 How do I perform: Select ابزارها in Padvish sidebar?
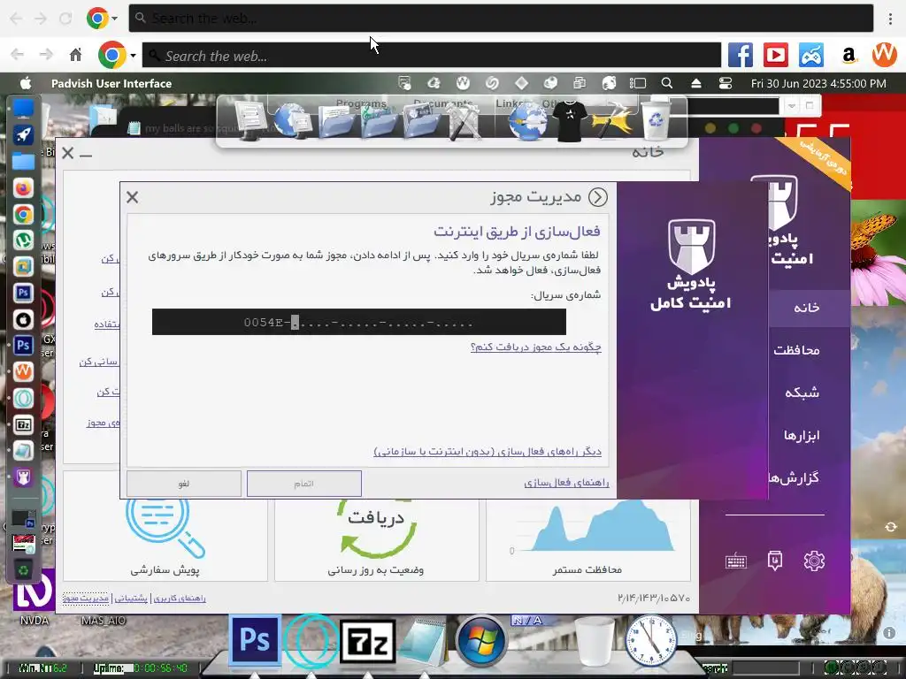click(x=802, y=435)
